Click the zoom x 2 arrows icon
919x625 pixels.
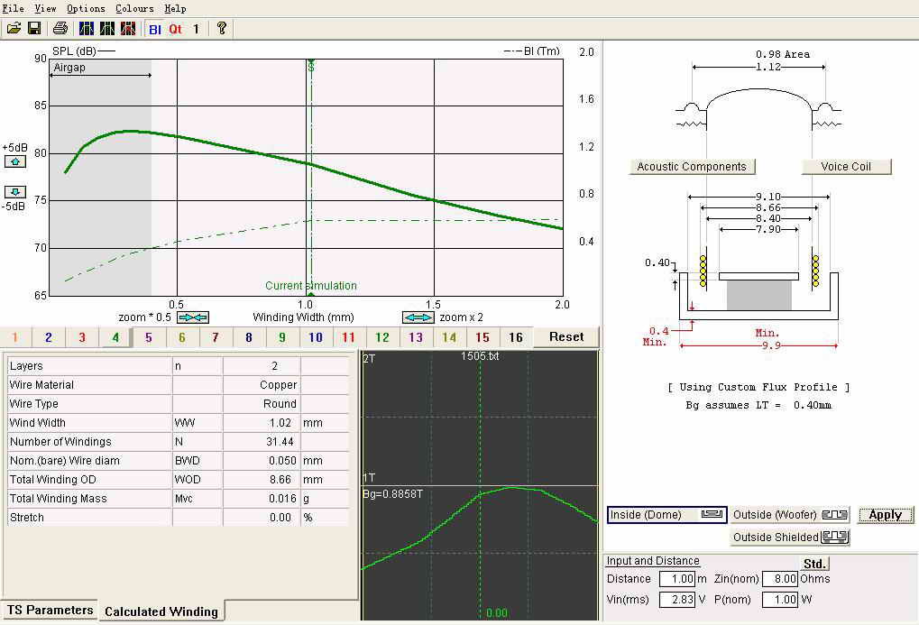(418, 317)
